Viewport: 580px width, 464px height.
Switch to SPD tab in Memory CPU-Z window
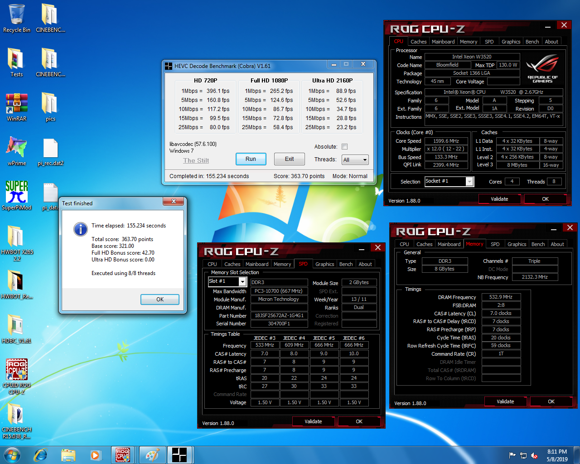pos(495,244)
